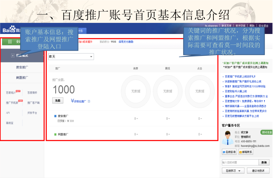Image resolution: width=273 pixels, height=178 pixels.
Task: Open the 推广手机版 link
Action: [x=12, y=103]
